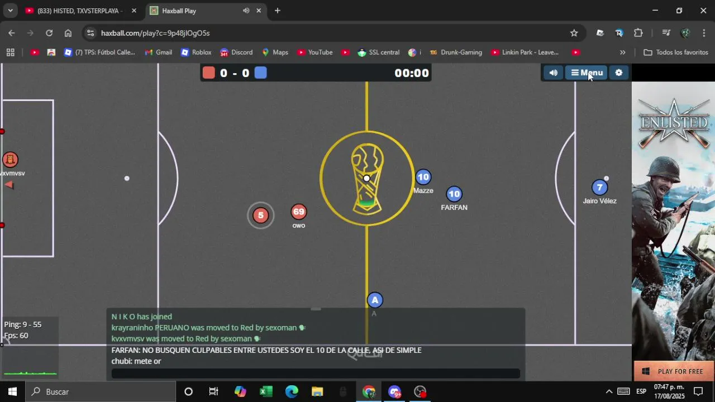
Task: Reload the Haxball page
Action: (x=49, y=33)
